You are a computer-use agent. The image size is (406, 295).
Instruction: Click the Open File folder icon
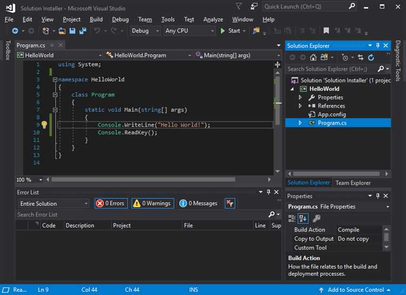(x=62, y=31)
